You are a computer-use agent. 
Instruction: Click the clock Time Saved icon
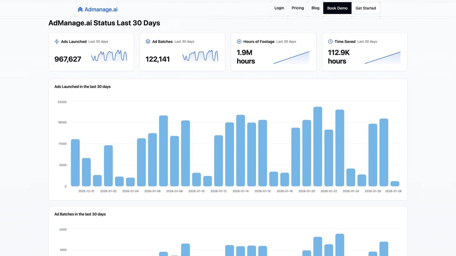pyautogui.click(x=330, y=42)
